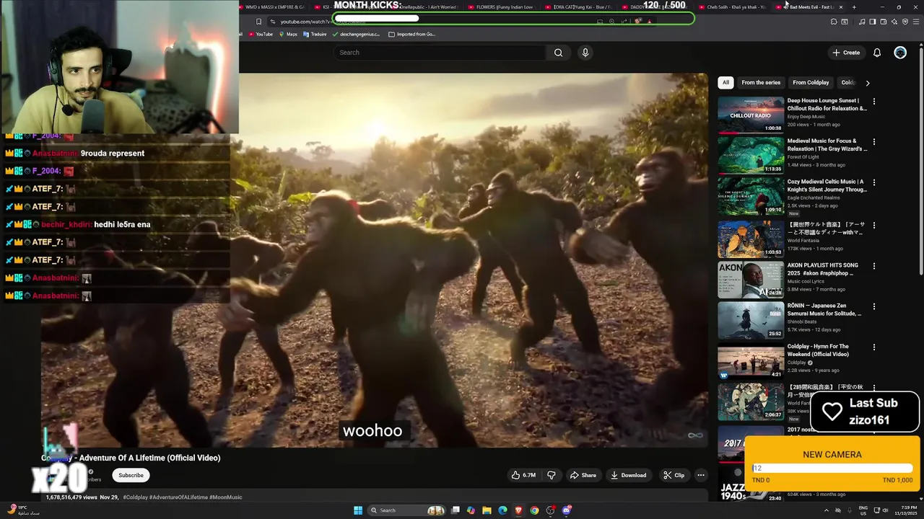The height and width of the screenshot is (519, 924).
Task: Open options menu for Cozy Medieval Celtic
Action: coord(874,183)
